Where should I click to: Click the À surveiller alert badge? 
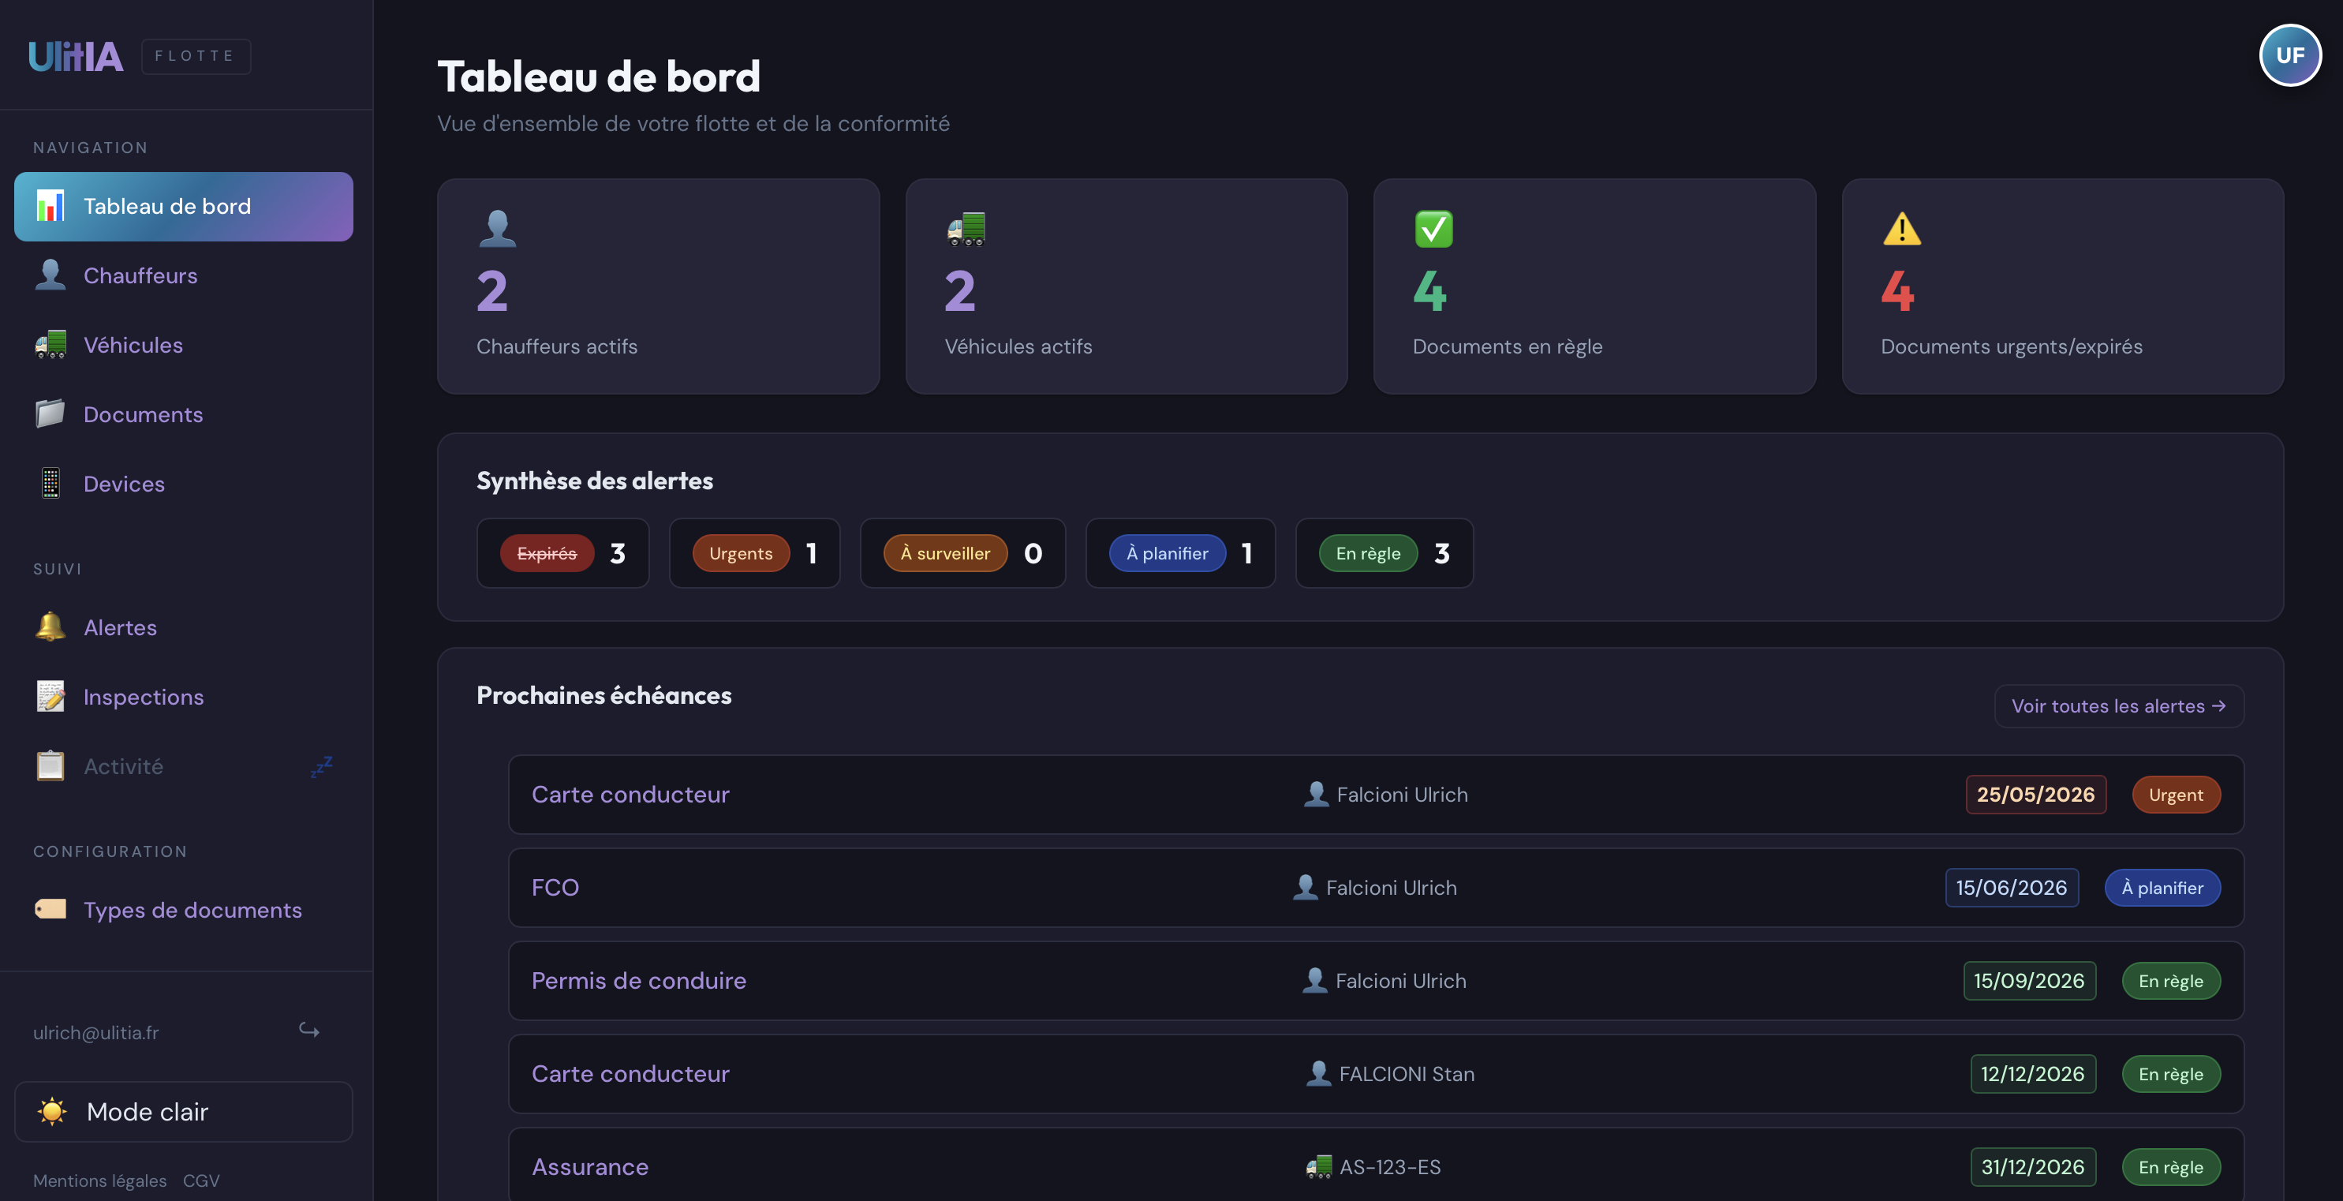pos(945,553)
